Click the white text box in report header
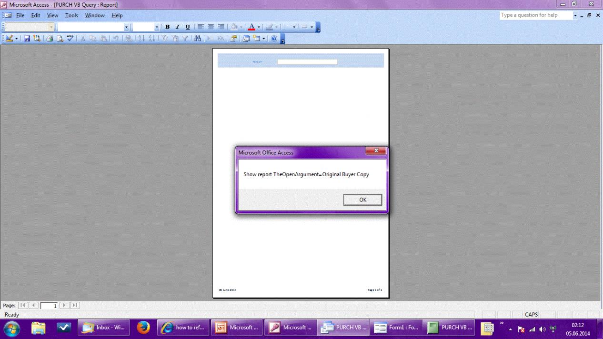 307,61
